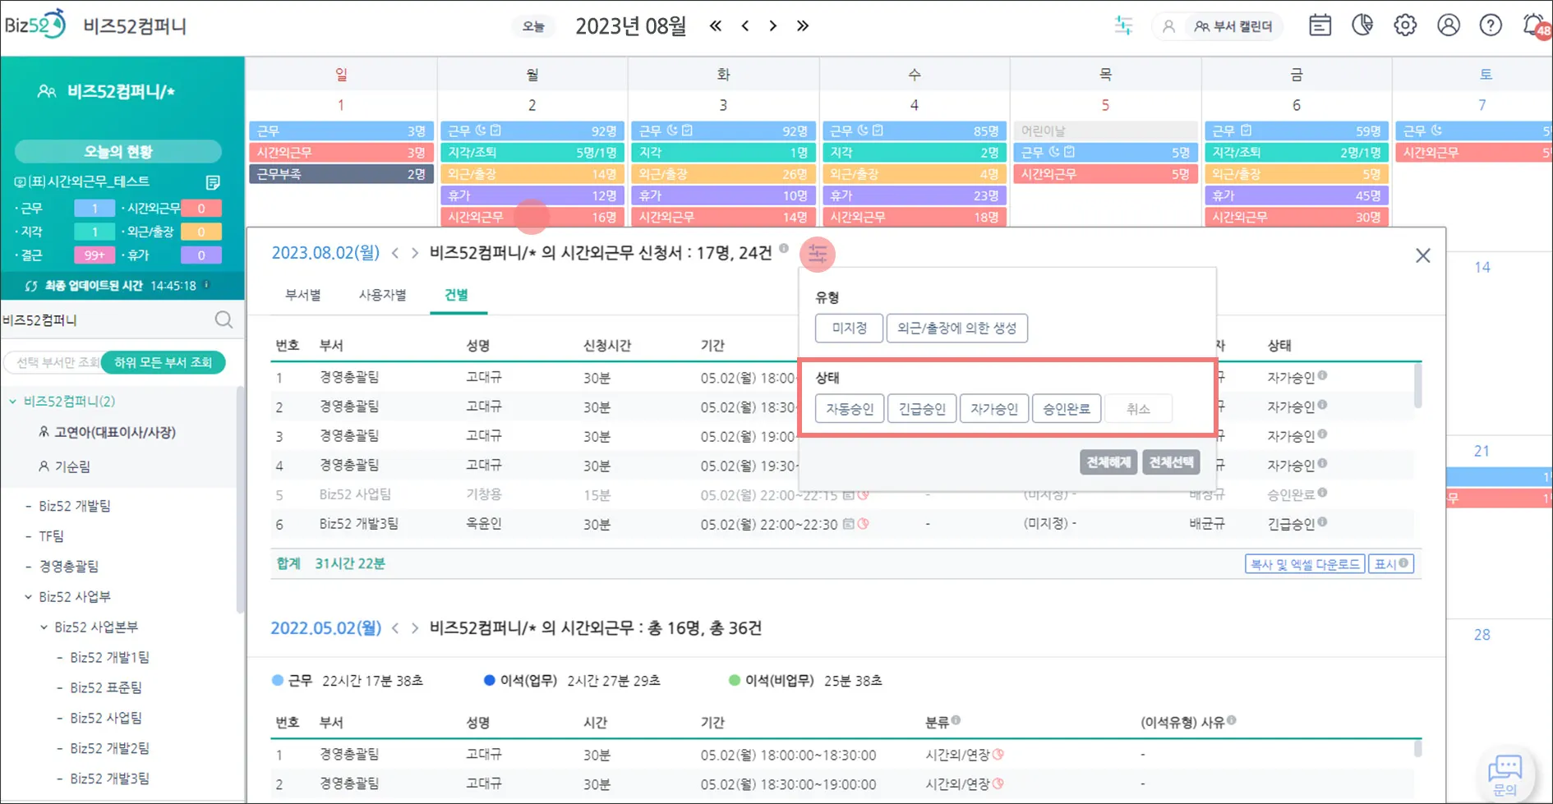
Task: Click the department search magnifier icon
Action: pyautogui.click(x=224, y=319)
